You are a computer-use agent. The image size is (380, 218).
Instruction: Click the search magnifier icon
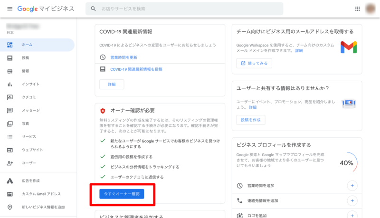(93, 9)
